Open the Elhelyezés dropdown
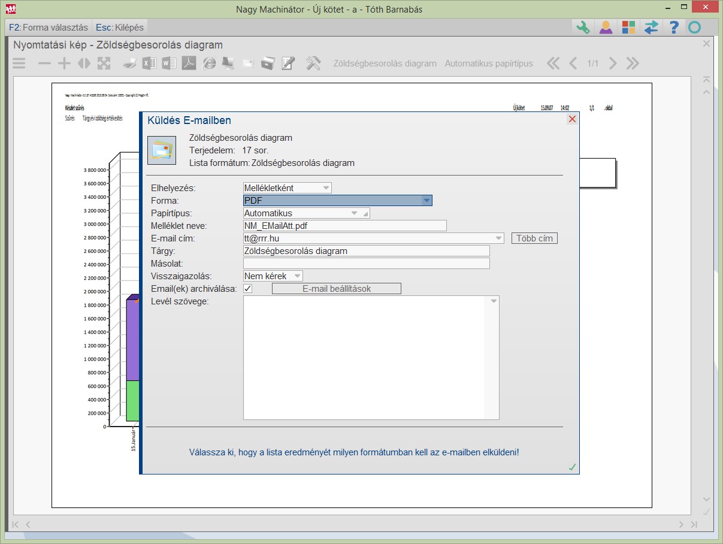 (326, 188)
